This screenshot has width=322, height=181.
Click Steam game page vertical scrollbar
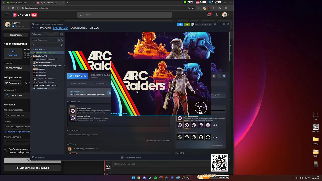pos(229,47)
